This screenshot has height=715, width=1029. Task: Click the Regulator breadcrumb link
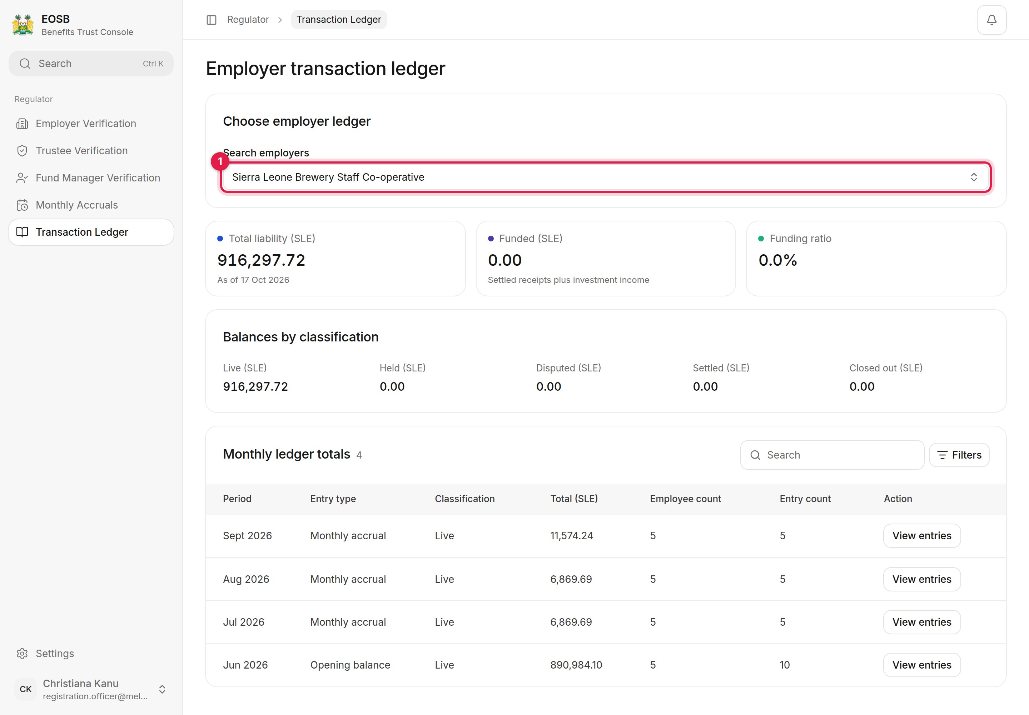(248, 20)
